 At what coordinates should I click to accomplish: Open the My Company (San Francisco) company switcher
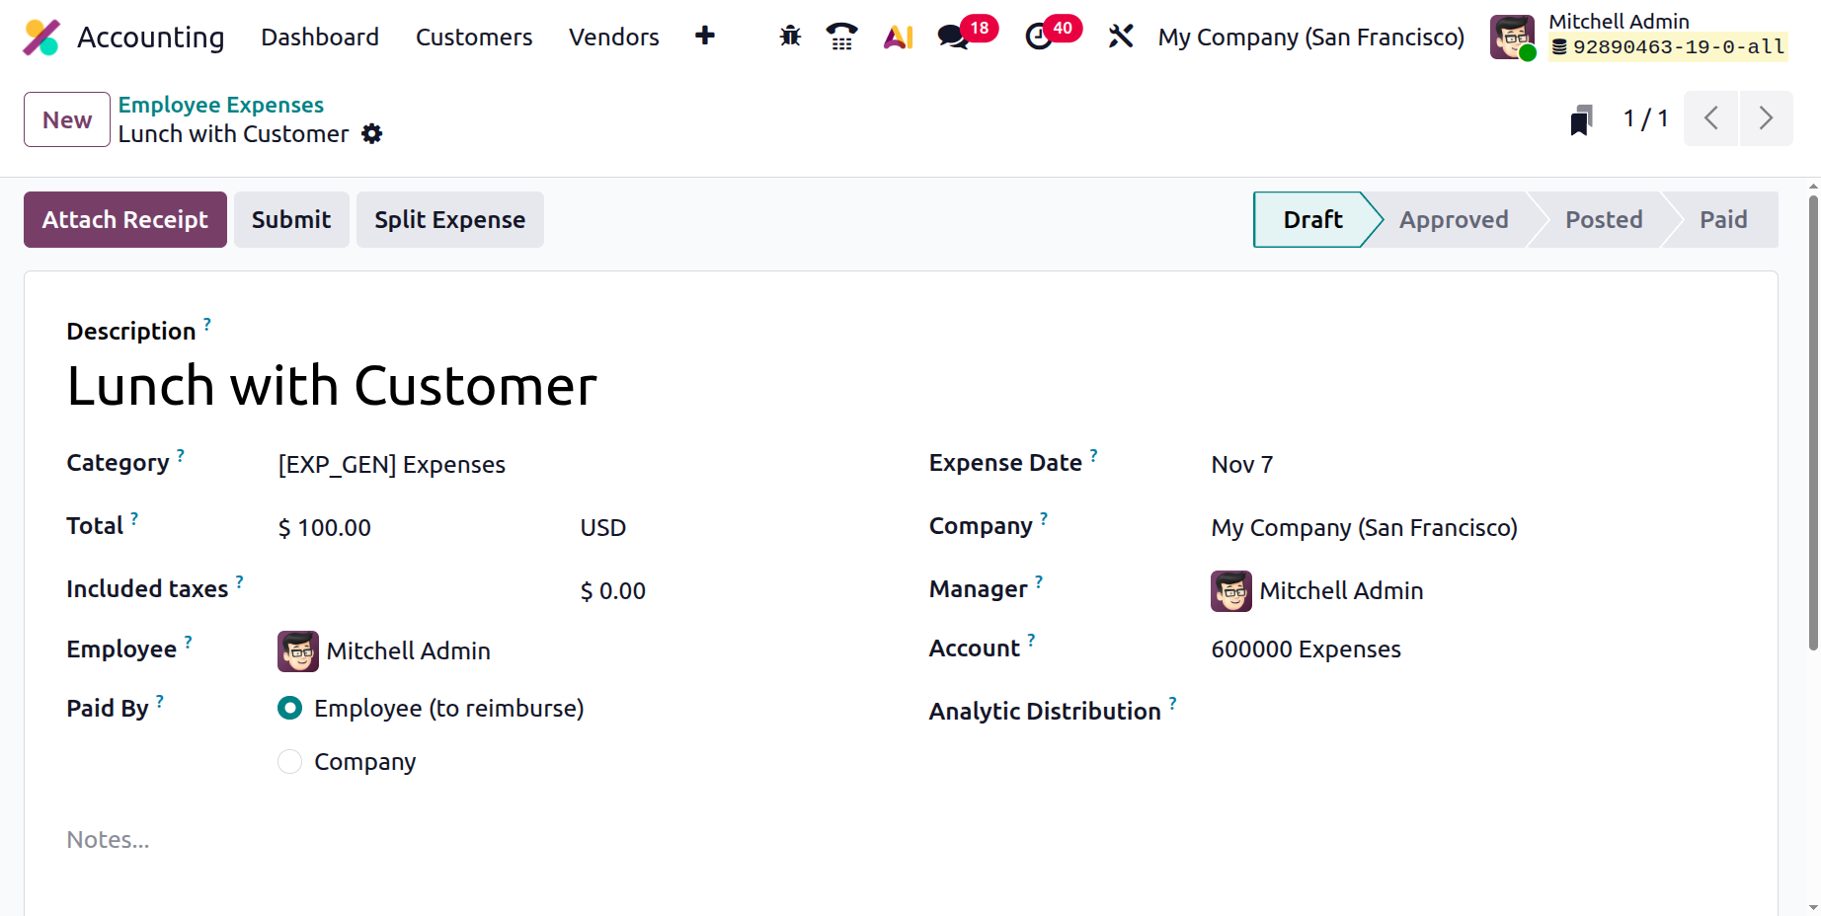[x=1310, y=38]
